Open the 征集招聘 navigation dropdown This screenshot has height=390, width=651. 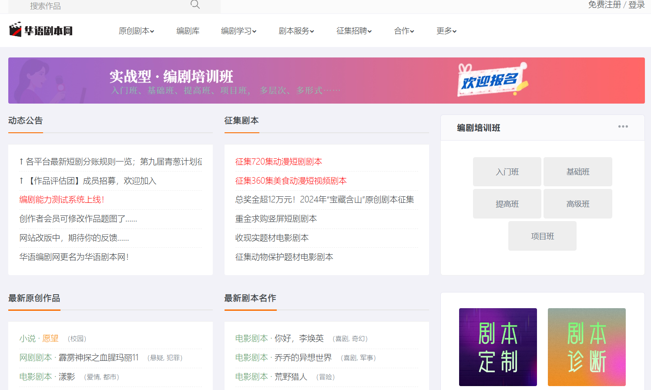[x=354, y=31]
